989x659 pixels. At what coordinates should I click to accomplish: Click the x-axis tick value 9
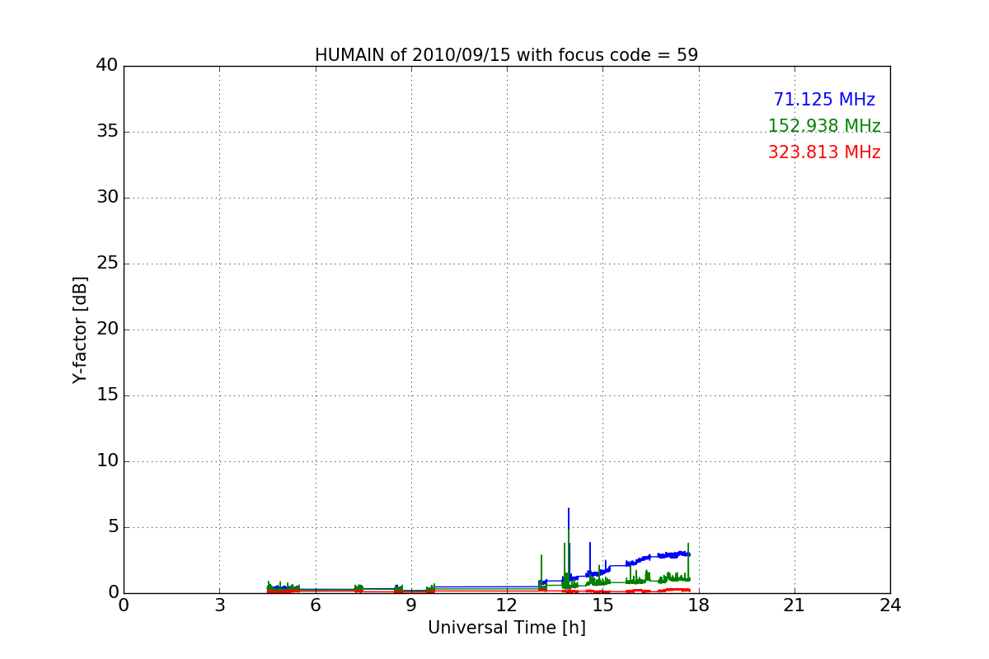pyautogui.click(x=410, y=605)
